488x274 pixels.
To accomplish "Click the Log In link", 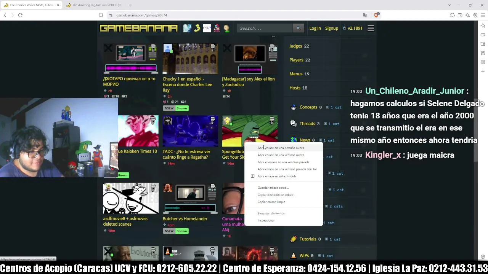I will [x=315, y=28].
